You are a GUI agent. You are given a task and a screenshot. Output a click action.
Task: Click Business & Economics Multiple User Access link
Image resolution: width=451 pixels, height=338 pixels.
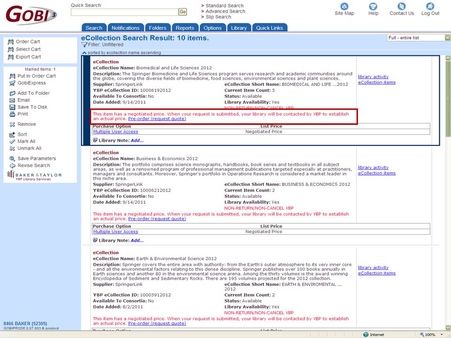tap(116, 231)
